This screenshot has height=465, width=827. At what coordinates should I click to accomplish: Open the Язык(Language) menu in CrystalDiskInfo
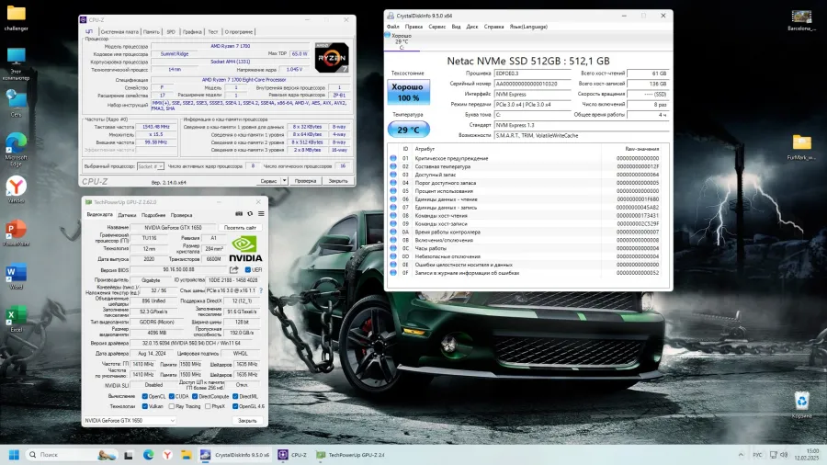[x=528, y=27]
